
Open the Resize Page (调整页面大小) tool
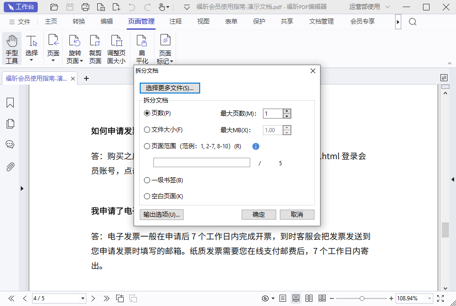[x=116, y=49]
